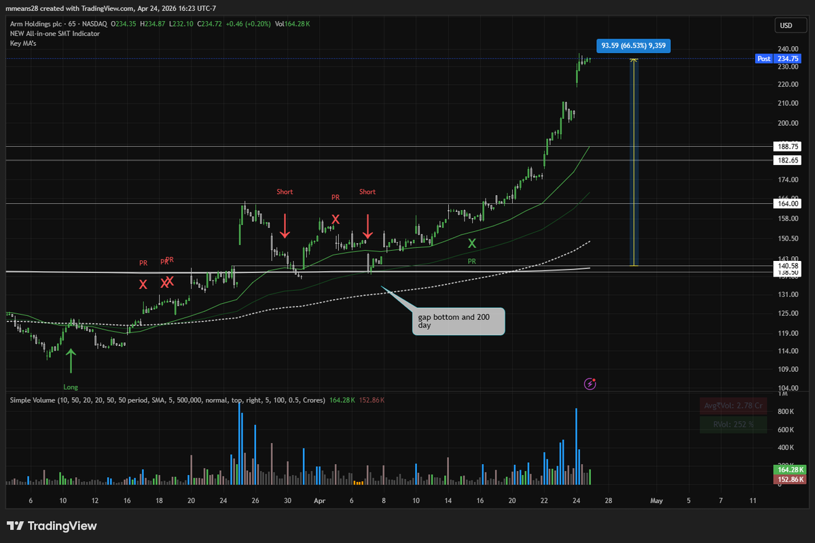Image resolution: width=815 pixels, height=543 pixels.
Task: Click the 109.00 price axis label
Action: (x=788, y=369)
